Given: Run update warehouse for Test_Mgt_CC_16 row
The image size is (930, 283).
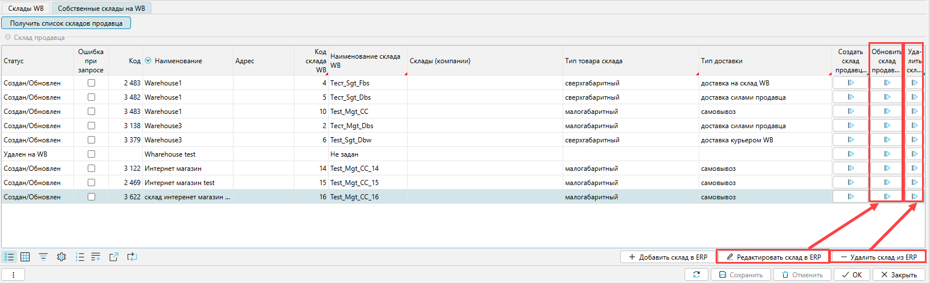Looking at the screenshot, I should [887, 196].
